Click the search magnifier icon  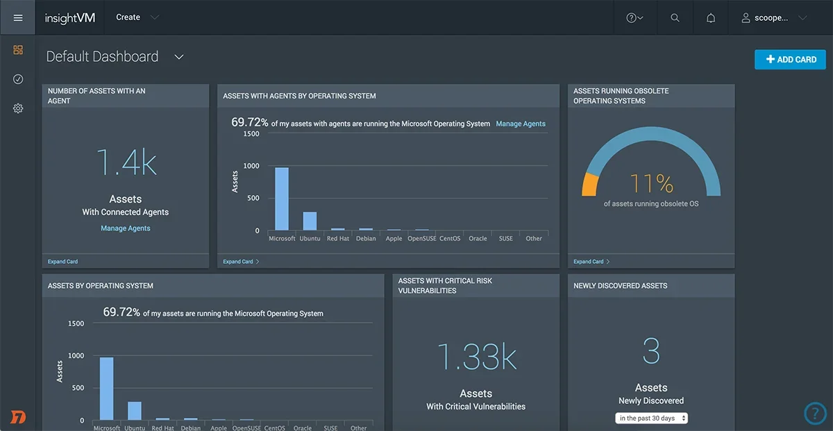point(675,18)
